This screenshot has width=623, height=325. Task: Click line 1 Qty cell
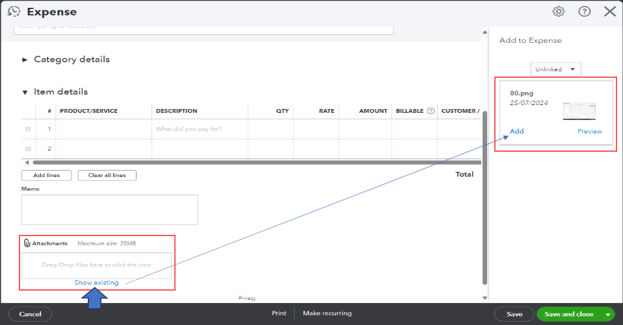(x=271, y=129)
